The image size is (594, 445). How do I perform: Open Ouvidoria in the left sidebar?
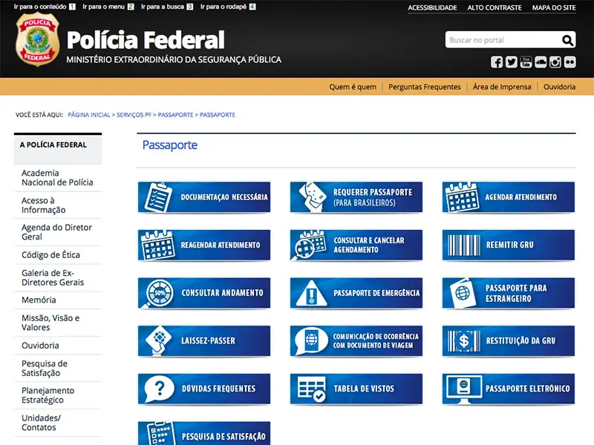40,345
